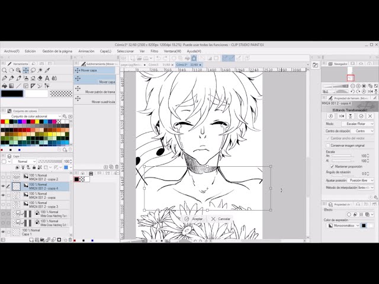Open Método de interpolación dropdown

(366, 188)
